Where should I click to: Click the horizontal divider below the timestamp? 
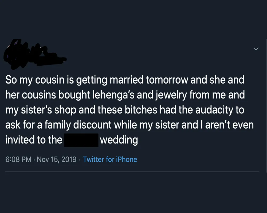[x=132, y=172]
